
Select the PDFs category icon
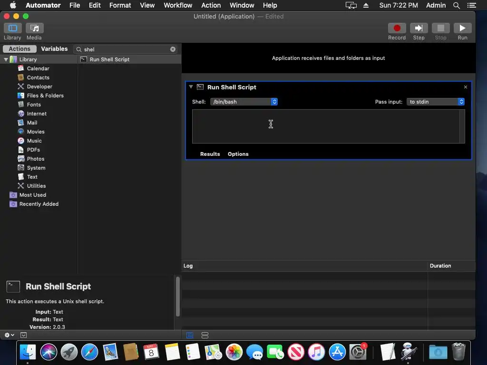click(21, 150)
